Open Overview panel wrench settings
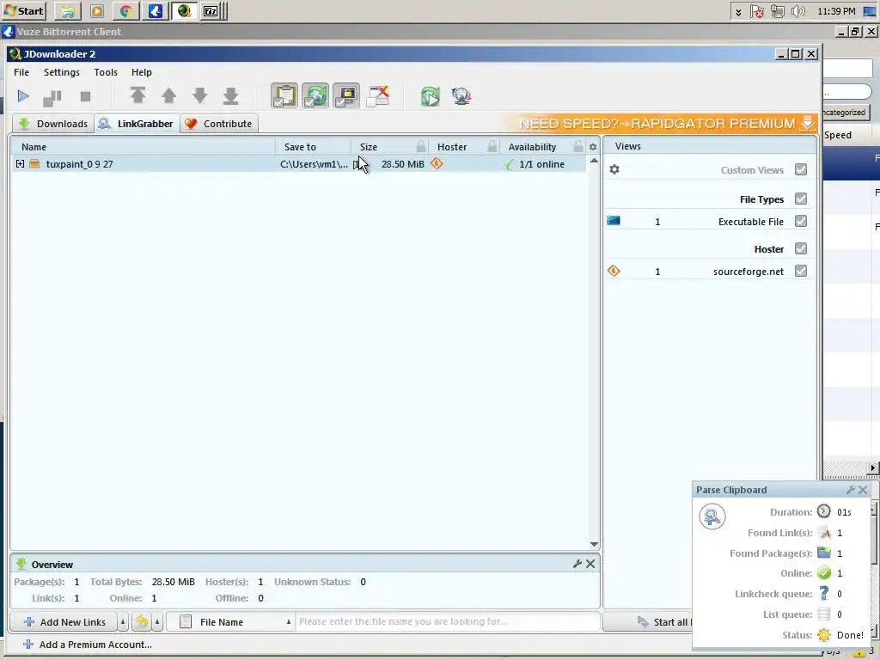 click(577, 564)
